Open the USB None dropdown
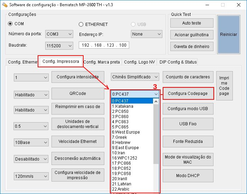247x194 pixels. tap(146, 34)
